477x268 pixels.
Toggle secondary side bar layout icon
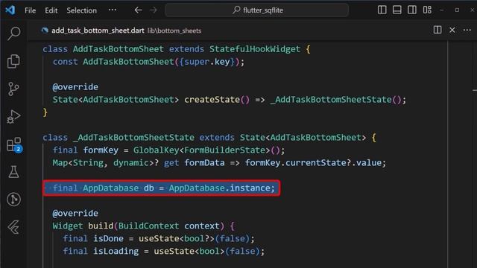(x=412, y=10)
